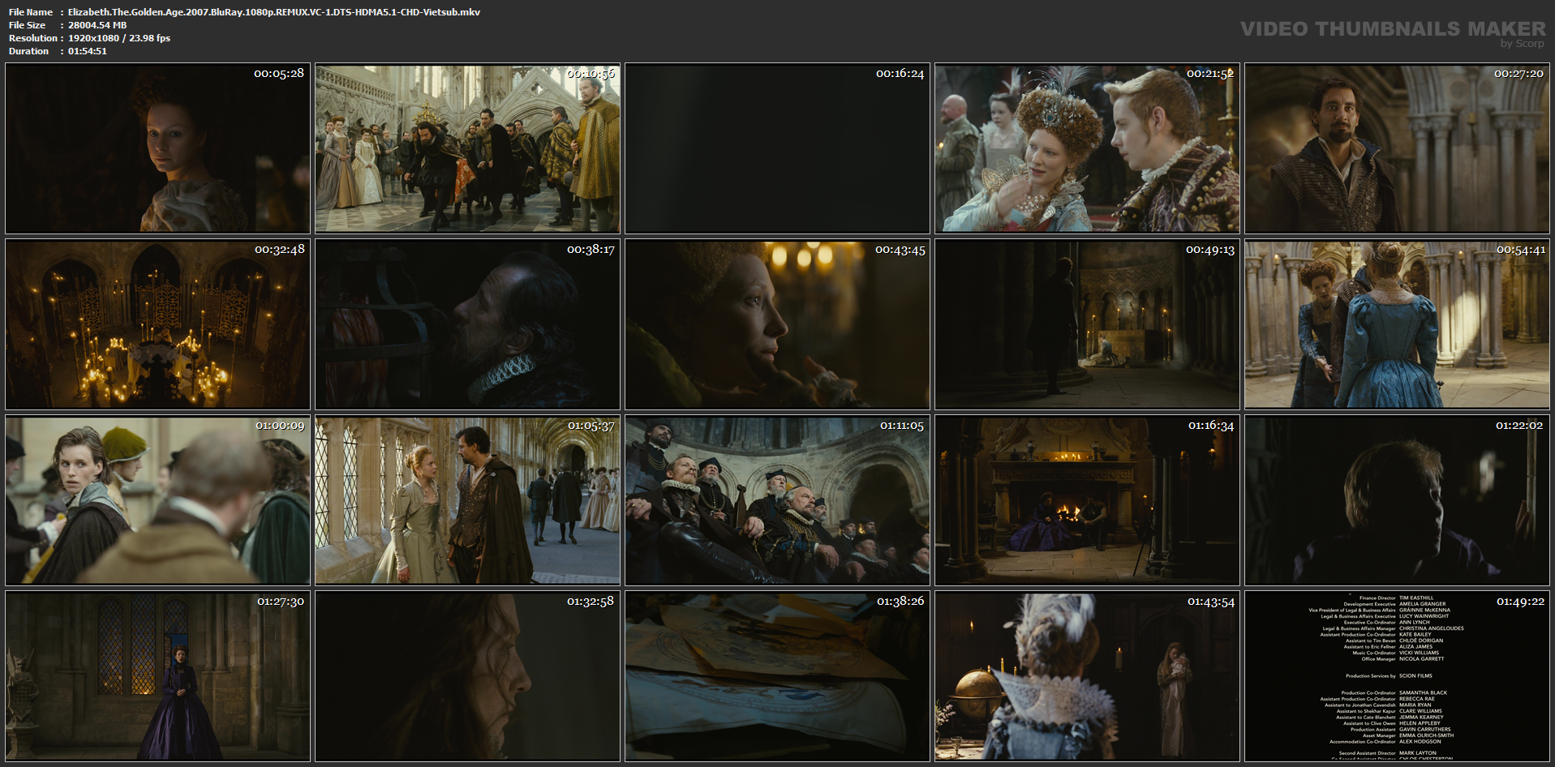Select the thumbnail at 00:05:28
The image size is (1555, 767).
[158, 148]
